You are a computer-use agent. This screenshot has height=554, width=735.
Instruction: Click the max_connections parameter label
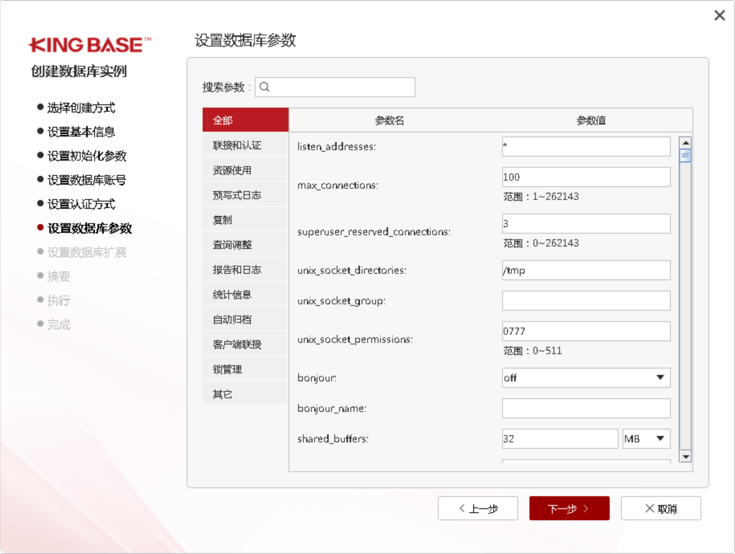click(338, 185)
